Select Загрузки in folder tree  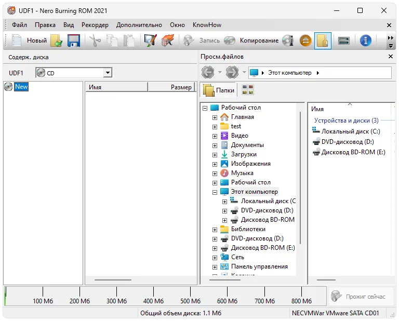244,154
